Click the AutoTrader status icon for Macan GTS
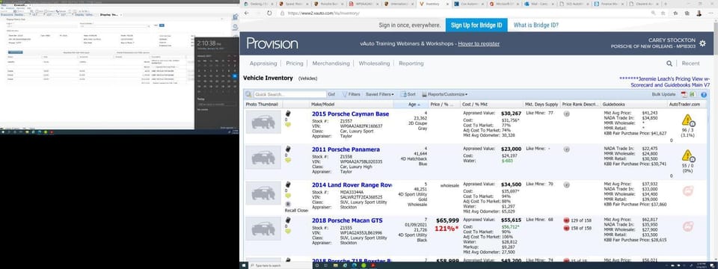Screen dimensions: 718x269 [x=687, y=226]
